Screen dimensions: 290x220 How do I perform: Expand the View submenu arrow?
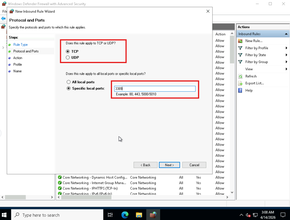click(x=286, y=69)
